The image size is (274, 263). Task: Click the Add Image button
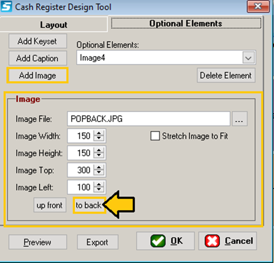(37, 76)
